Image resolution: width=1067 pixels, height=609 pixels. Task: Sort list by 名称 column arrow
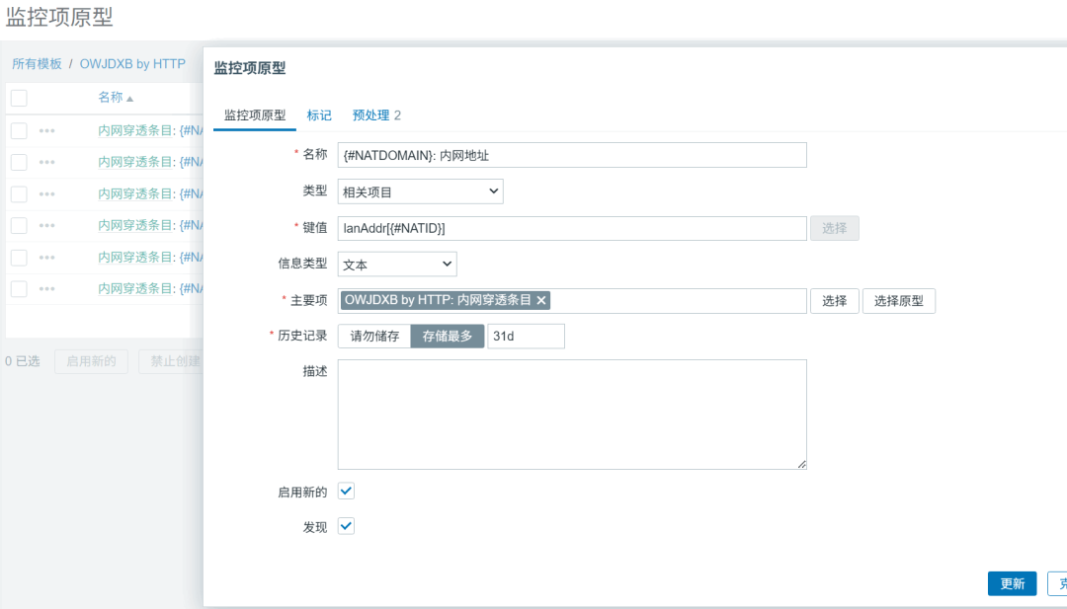click(129, 99)
